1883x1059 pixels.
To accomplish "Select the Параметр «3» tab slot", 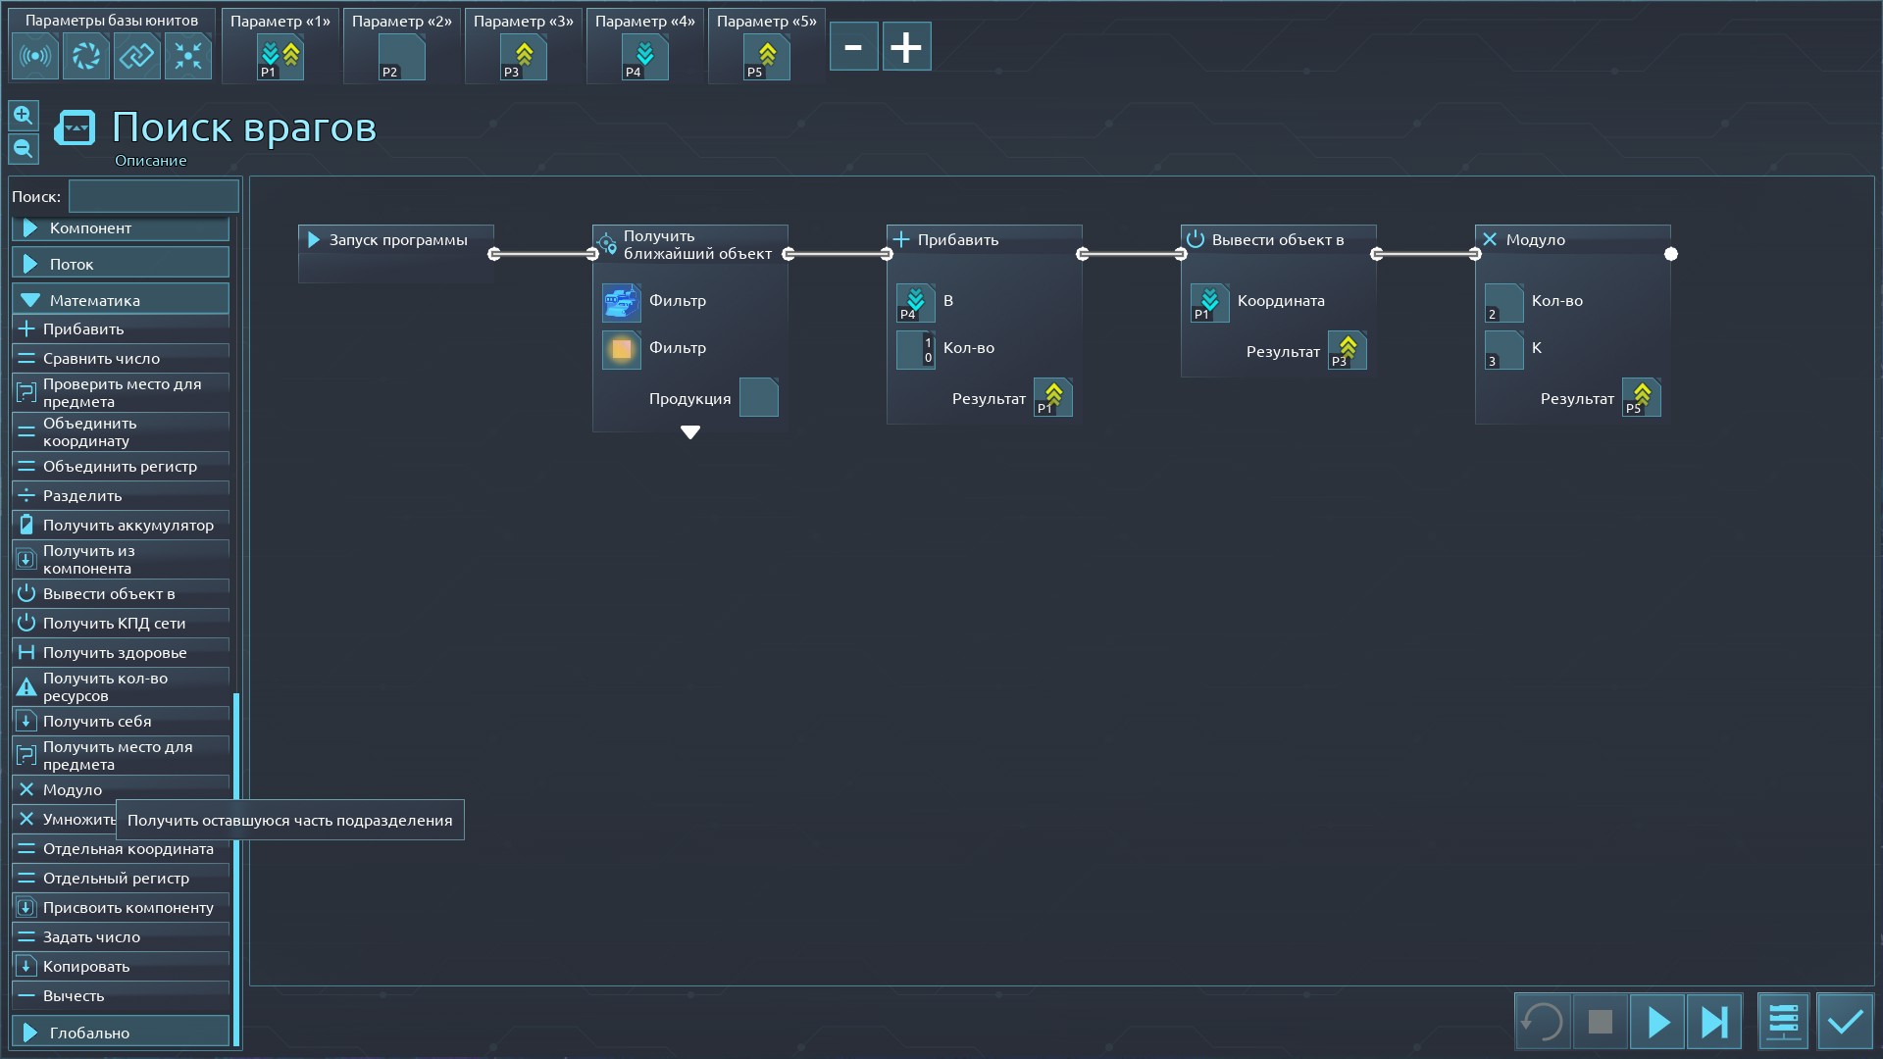I will 524,57.
